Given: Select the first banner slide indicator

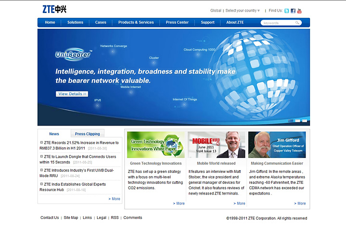Looking at the screenshot, I should [x=291, y=121].
